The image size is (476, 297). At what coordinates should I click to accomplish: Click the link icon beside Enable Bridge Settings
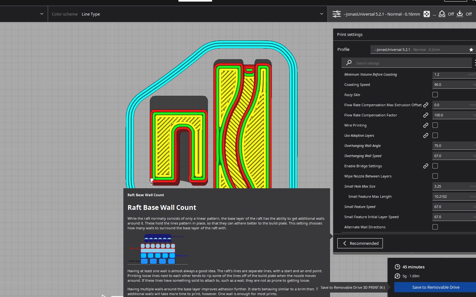coord(426,166)
